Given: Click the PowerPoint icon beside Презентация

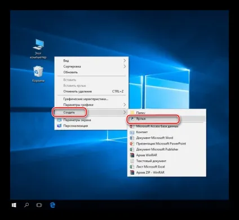Looking at the screenshot, I should pos(132,144).
